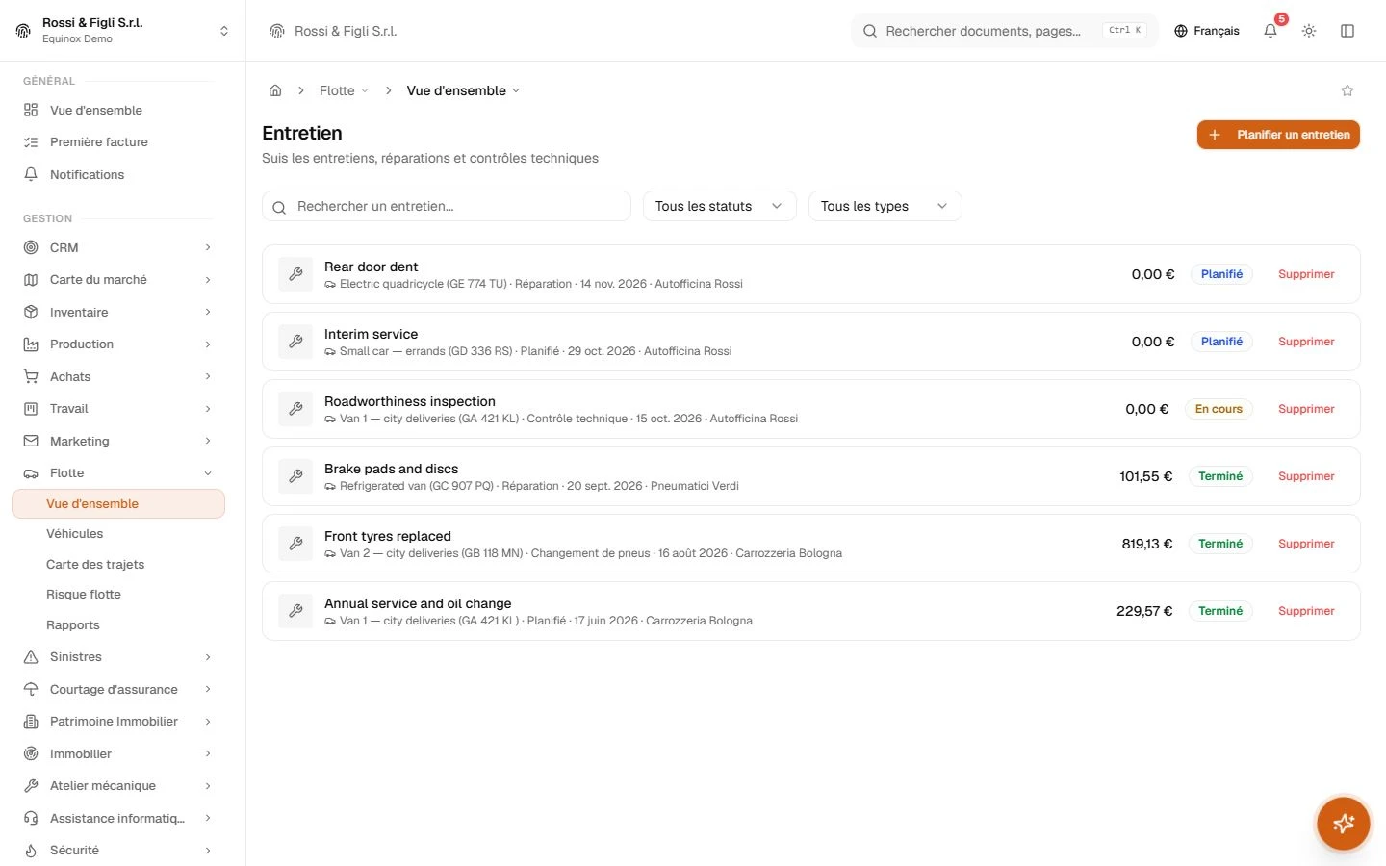Click the Courtage d'assurance umbrella icon
This screenshot has height=866, width=1386.
click(31, 689)
